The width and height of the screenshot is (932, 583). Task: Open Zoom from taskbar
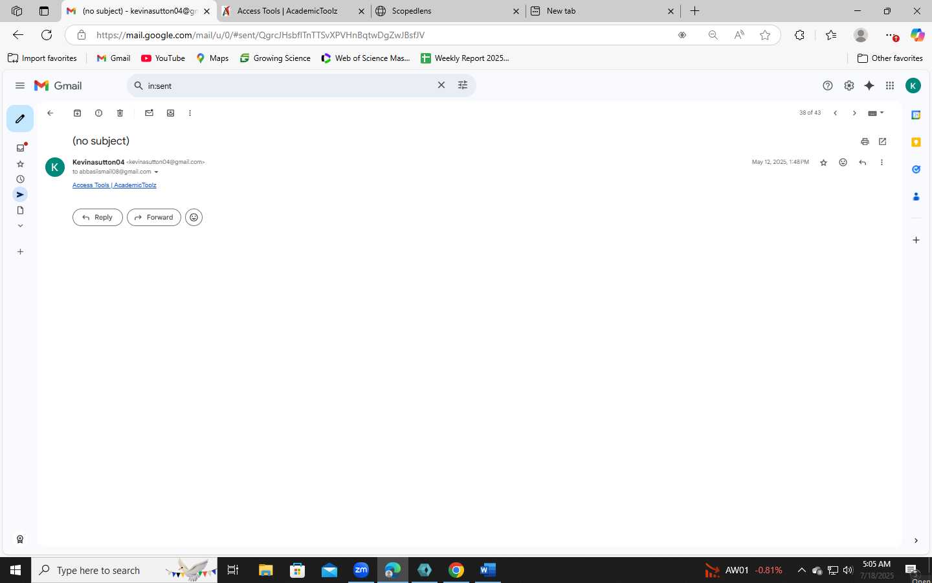click(361, 570)
